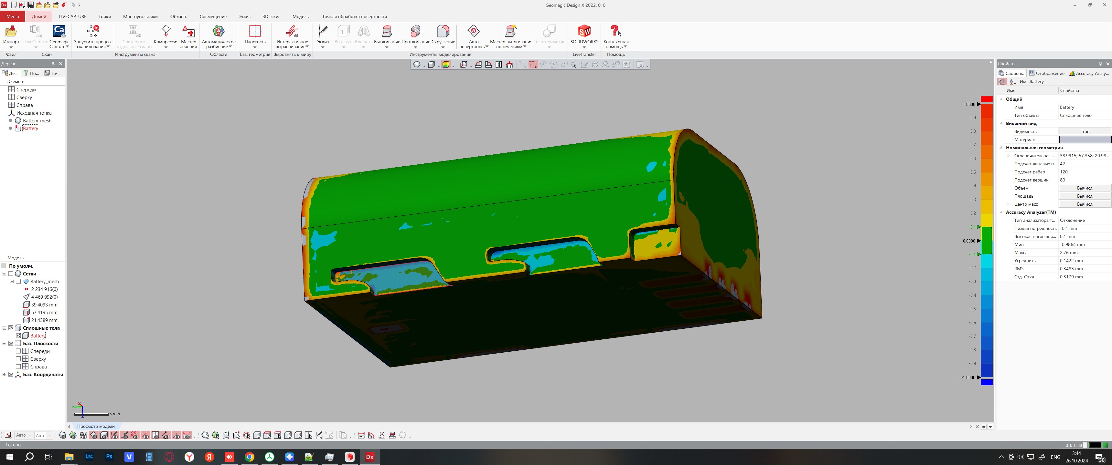Collapse the Сплошные тела tree node
Image resolution: width=1112 pixels, height=465 pixels.
tap(4, 328)
